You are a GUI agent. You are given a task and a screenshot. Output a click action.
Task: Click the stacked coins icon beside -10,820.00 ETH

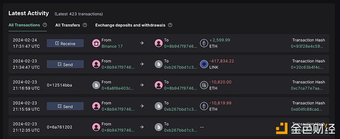(x=204, y=85)
